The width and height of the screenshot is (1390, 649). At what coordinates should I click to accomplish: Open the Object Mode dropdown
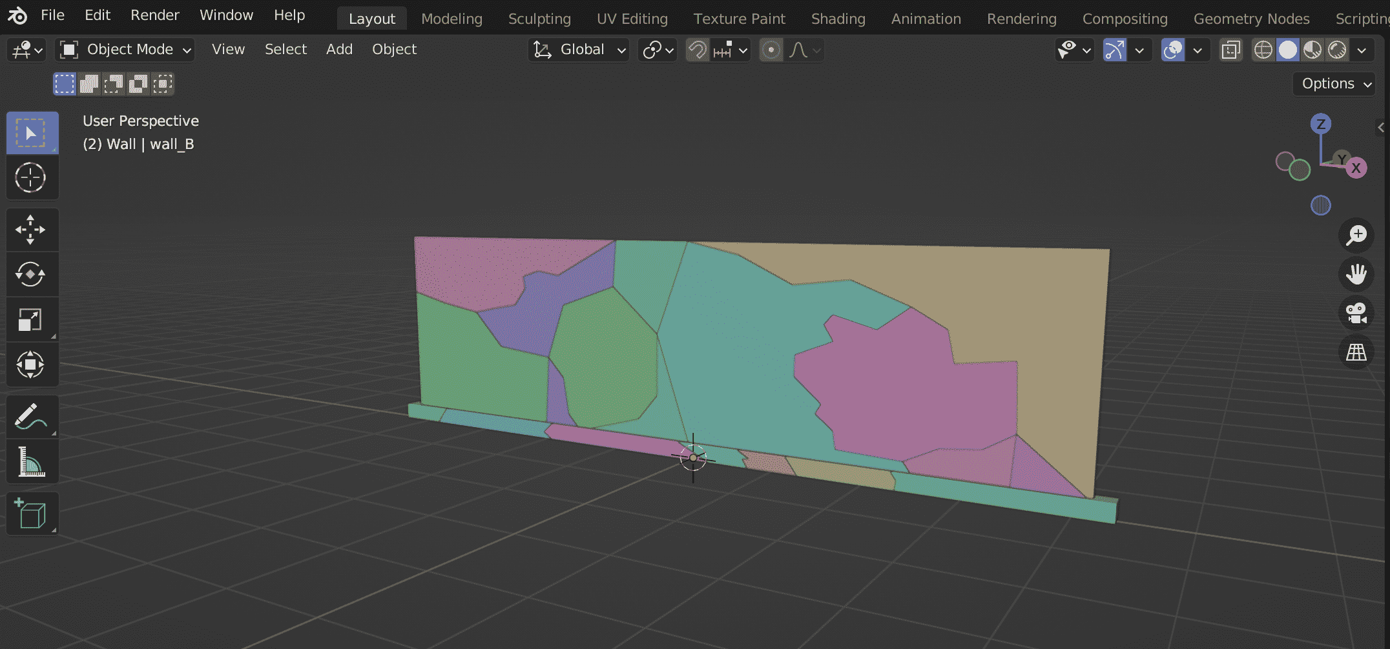click(x=125, y=49)
